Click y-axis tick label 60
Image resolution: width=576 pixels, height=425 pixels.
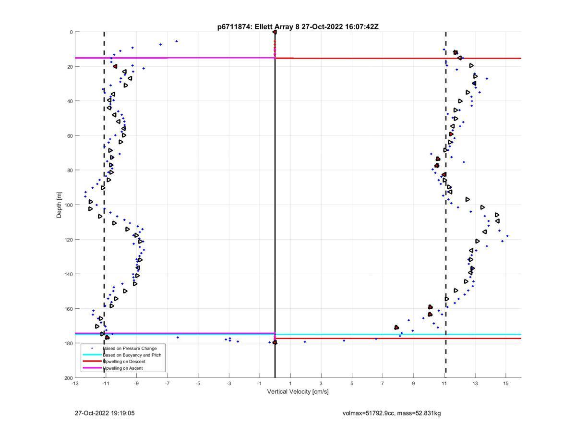(x=70, y=136)
